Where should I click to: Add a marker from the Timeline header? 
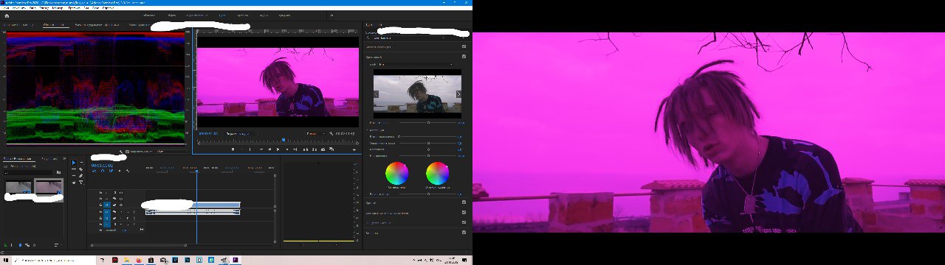tap(120, 171)
